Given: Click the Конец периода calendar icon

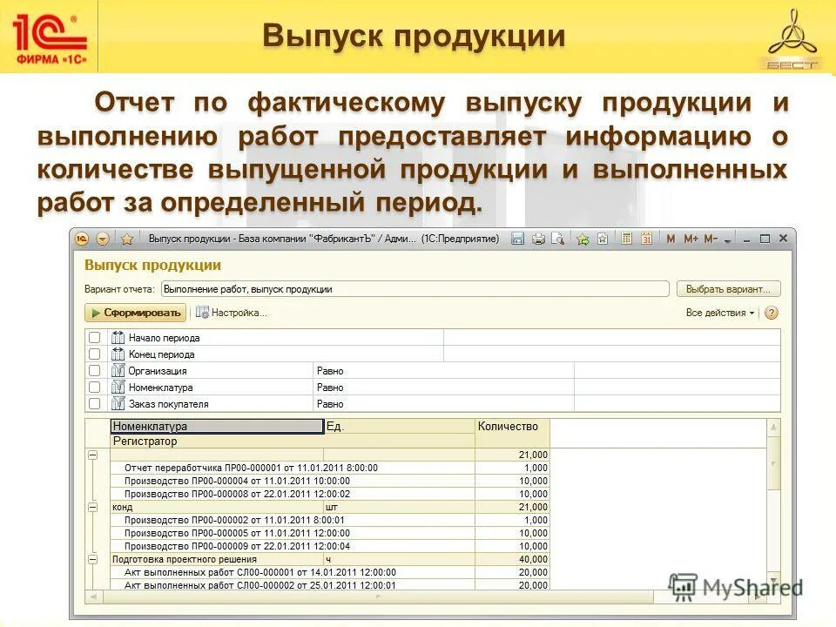Looking at the screenshot, I should (x=118, y=354).
